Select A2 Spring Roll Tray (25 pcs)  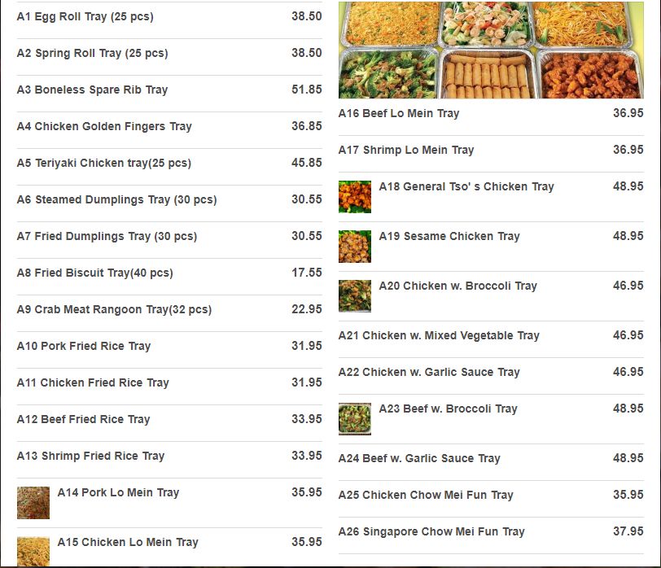tap(92, 53)
